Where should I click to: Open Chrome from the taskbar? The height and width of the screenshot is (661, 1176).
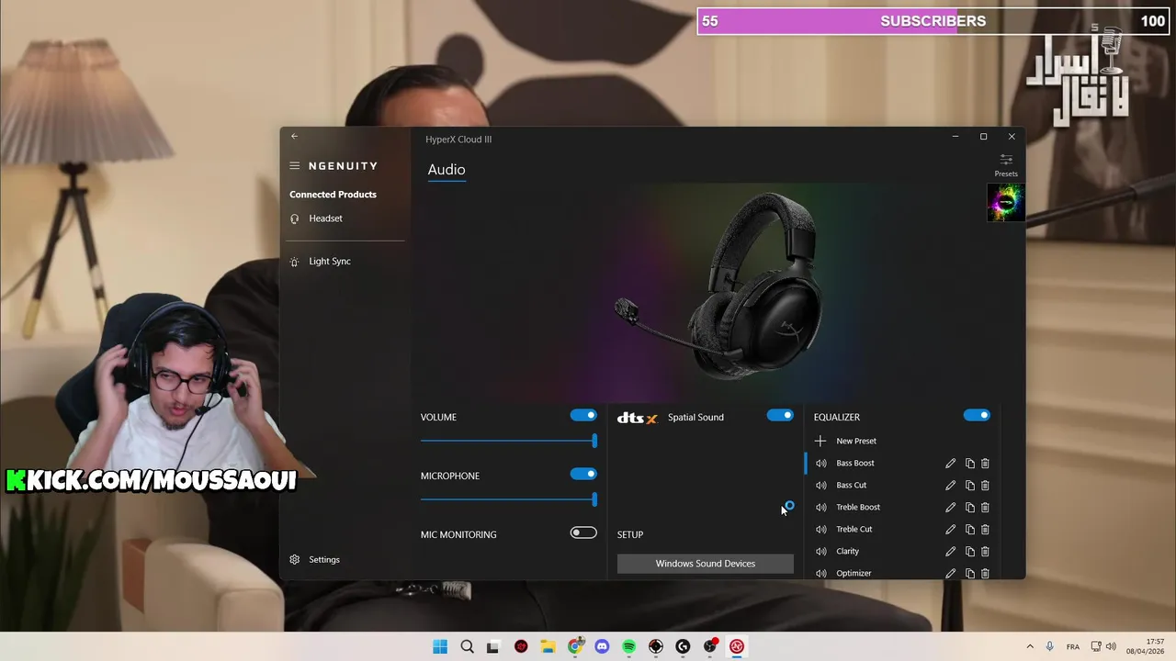[575, 646]
